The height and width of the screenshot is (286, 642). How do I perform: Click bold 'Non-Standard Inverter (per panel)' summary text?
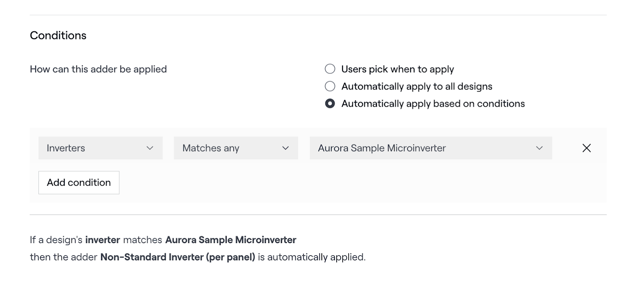click(x=178, y=257)
